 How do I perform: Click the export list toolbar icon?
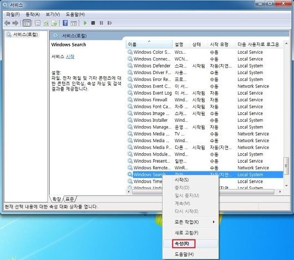54,23
